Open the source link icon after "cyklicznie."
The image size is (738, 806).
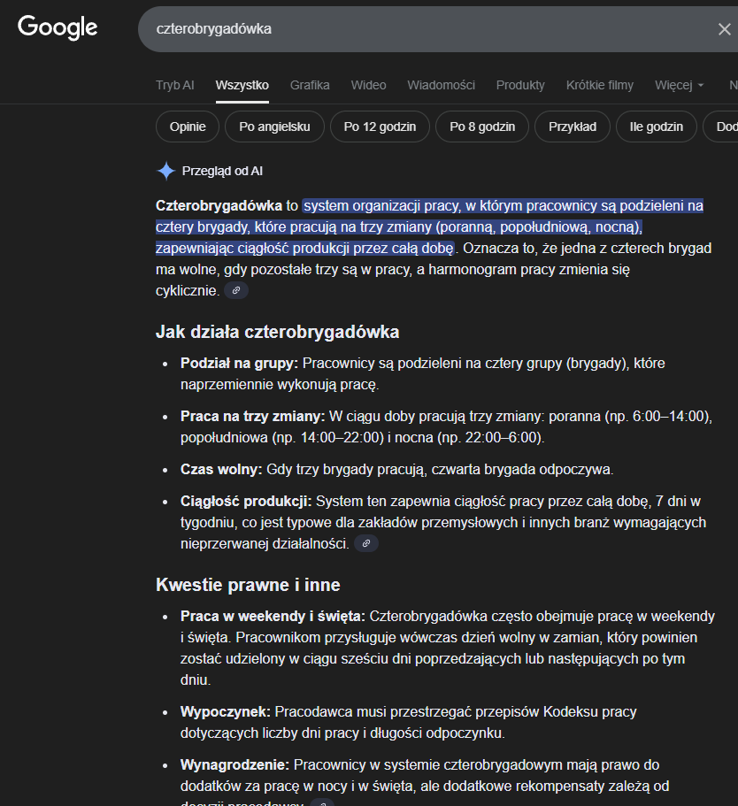click(x=236, y=290)
